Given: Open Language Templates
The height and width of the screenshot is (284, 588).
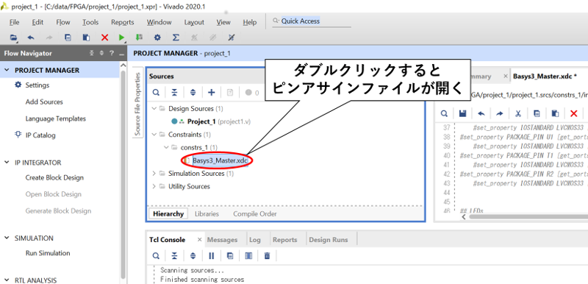Looking at the screenshot, I should [56, 118].
